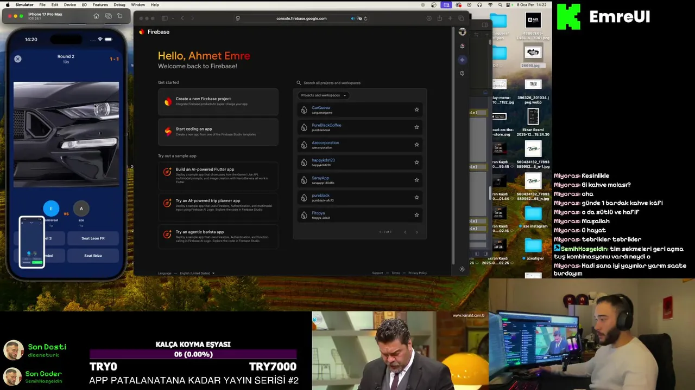Reload the Firebase console page
This screenshot has height=390, width=695.
(365, 18)
